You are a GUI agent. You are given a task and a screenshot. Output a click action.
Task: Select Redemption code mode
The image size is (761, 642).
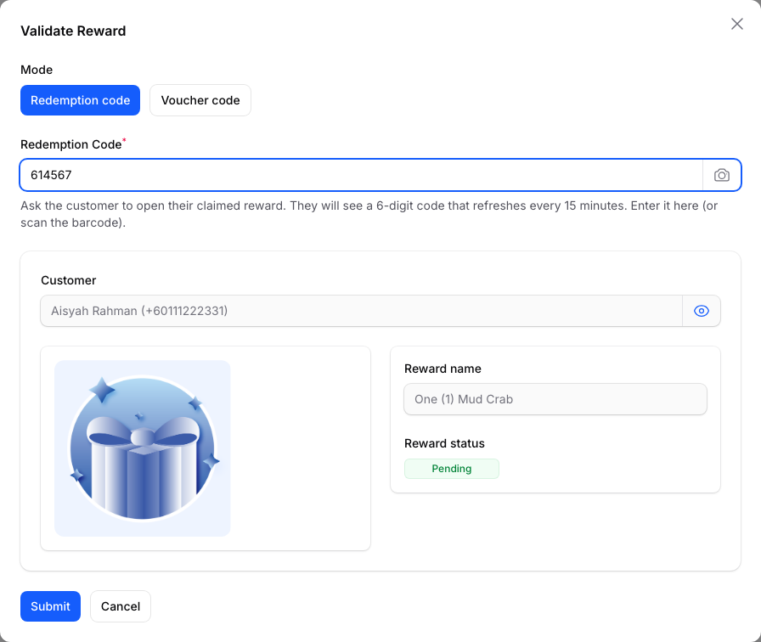tap(80, 100)
